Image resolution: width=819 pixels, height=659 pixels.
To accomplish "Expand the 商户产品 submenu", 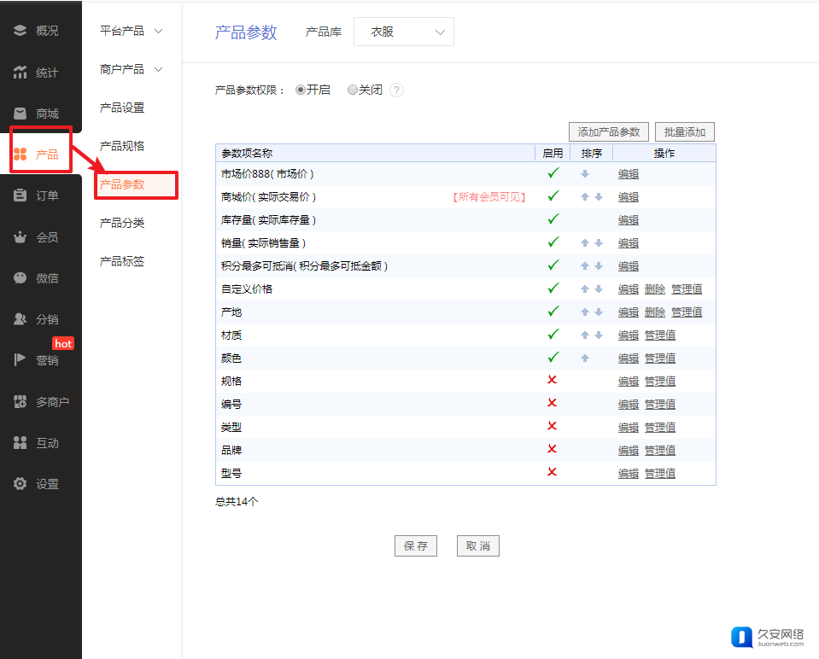I will (131, 69).
